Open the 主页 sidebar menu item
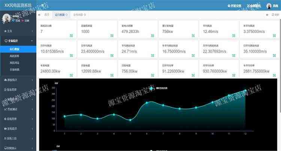The image size is (281, 151). click(18, 31)
